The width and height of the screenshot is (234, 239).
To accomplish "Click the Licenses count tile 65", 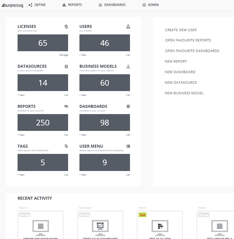I will click(43, 43).
